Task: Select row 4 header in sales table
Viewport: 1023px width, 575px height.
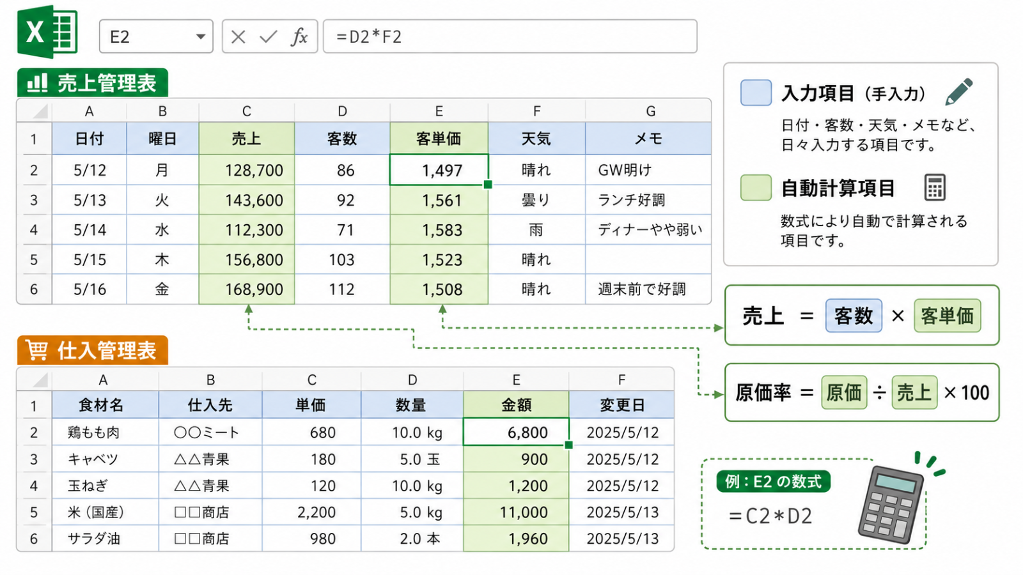Action: (34, 230)
